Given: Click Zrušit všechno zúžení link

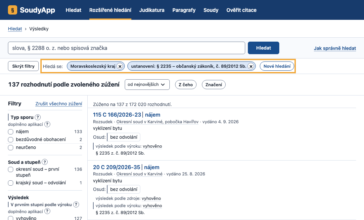Looking at the screenshot, I should 59,104.
